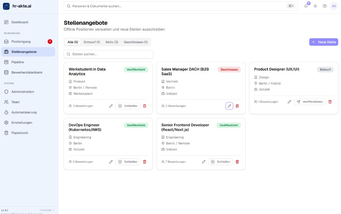Show the Aktiv (3) tab

112,42
